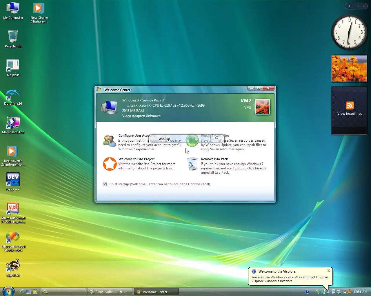Open Internet Explorer from the quick launch

click(21, 292)
